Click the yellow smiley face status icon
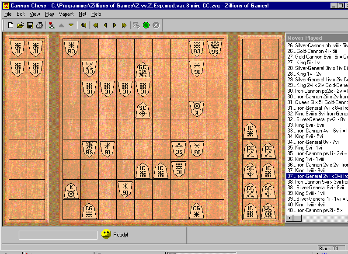The image size is (348, 254). click(106, 234)
